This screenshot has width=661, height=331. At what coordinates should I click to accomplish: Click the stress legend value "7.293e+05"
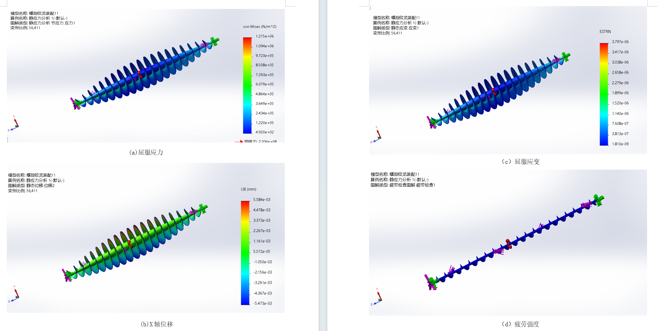pos(265,75)
